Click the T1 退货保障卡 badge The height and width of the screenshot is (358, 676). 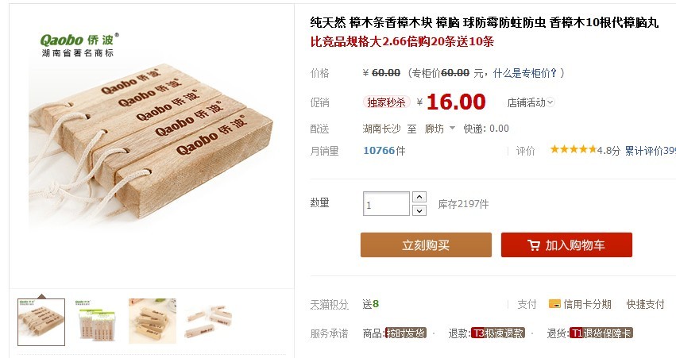[601, 333]
